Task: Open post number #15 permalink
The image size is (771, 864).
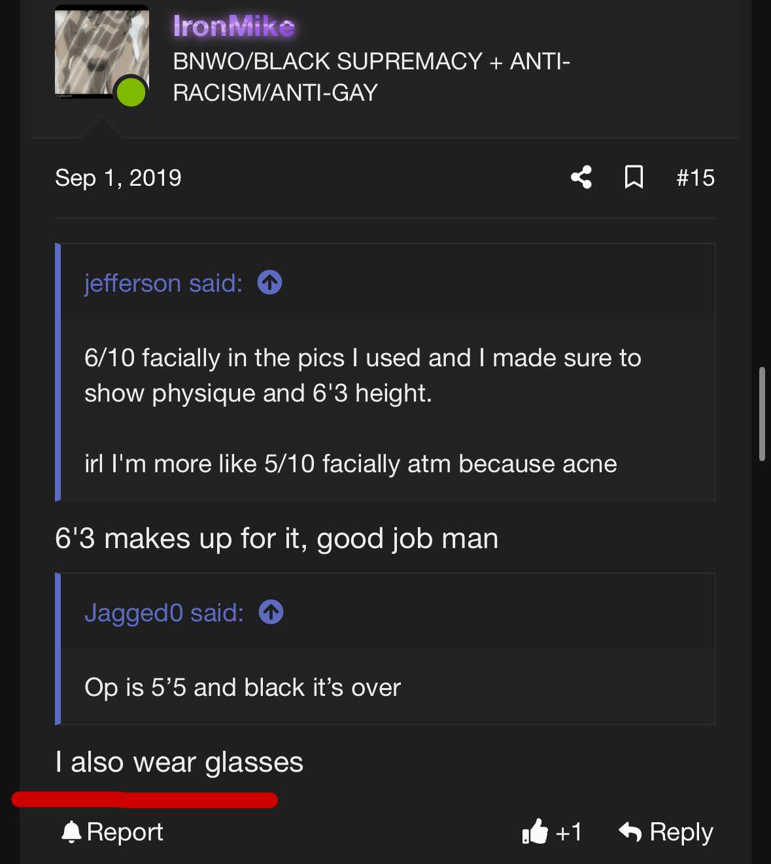Action: 695,178
